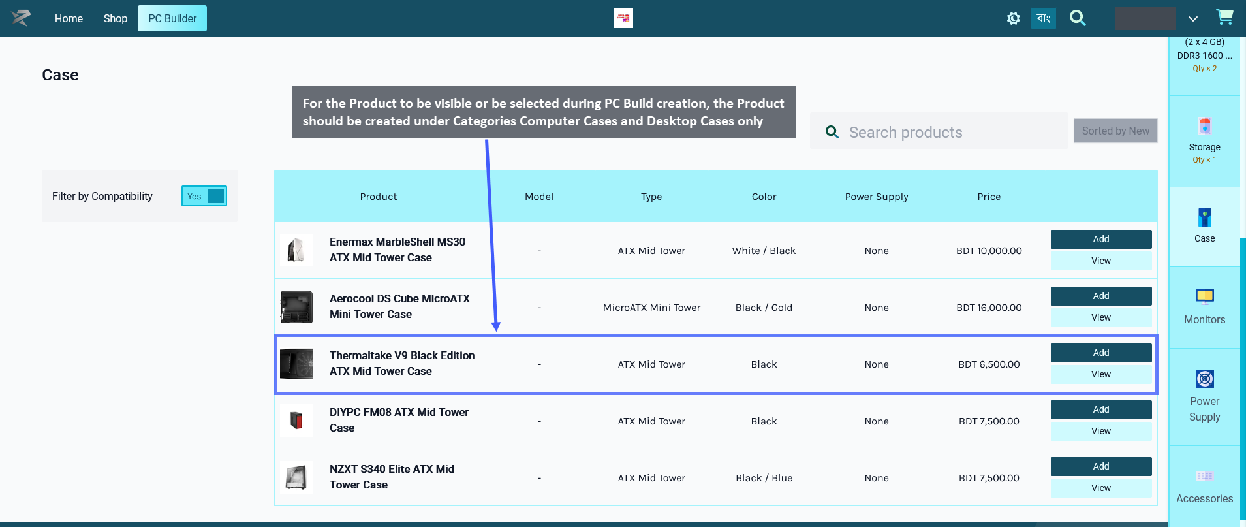Image resolution: width=1246 pixels, height=527 pixels.
Task: Open the search magnifier in the navbar
Action: click(1078, 18)
